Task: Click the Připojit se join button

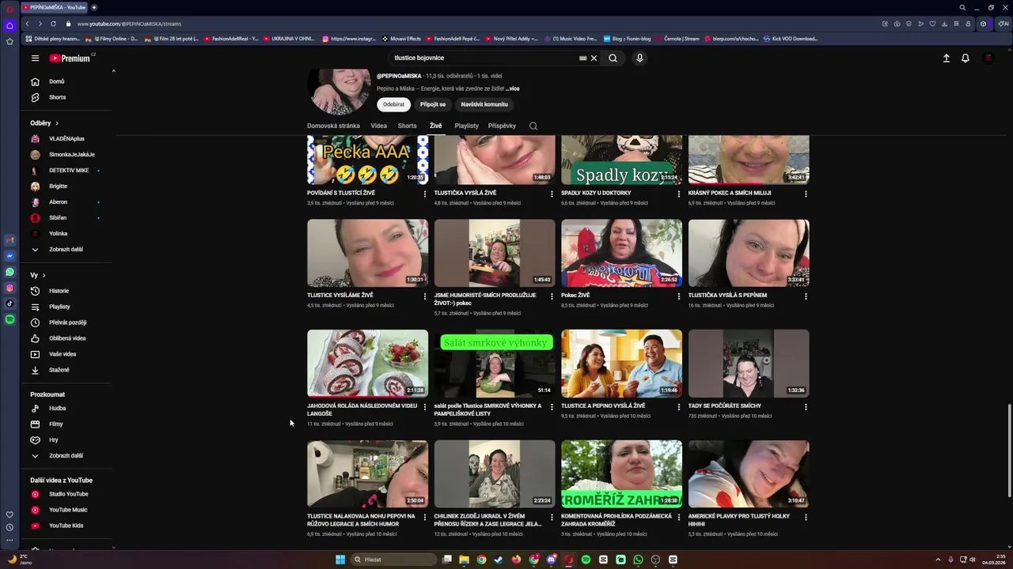Action: pyautogui.click(x=433, y=104)
